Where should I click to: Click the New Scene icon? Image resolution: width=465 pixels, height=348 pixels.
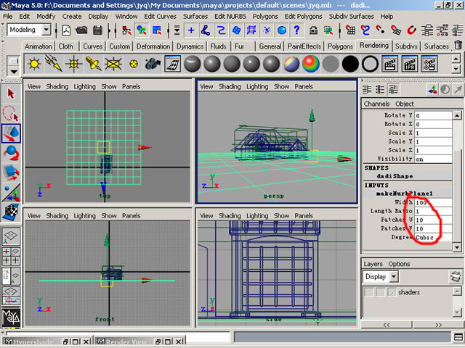click(66, 30)
